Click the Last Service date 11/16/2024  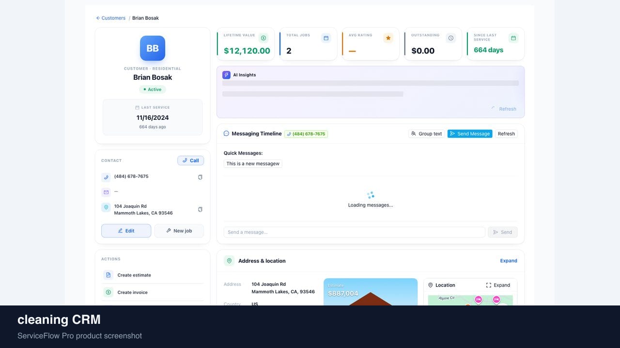click(153, 117)
